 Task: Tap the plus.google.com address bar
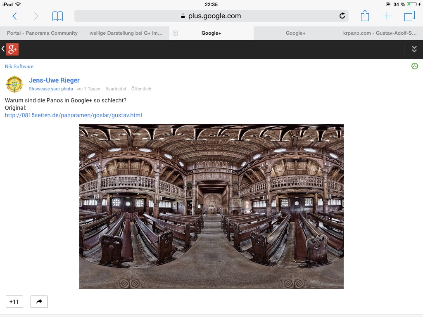coord(211,16)
